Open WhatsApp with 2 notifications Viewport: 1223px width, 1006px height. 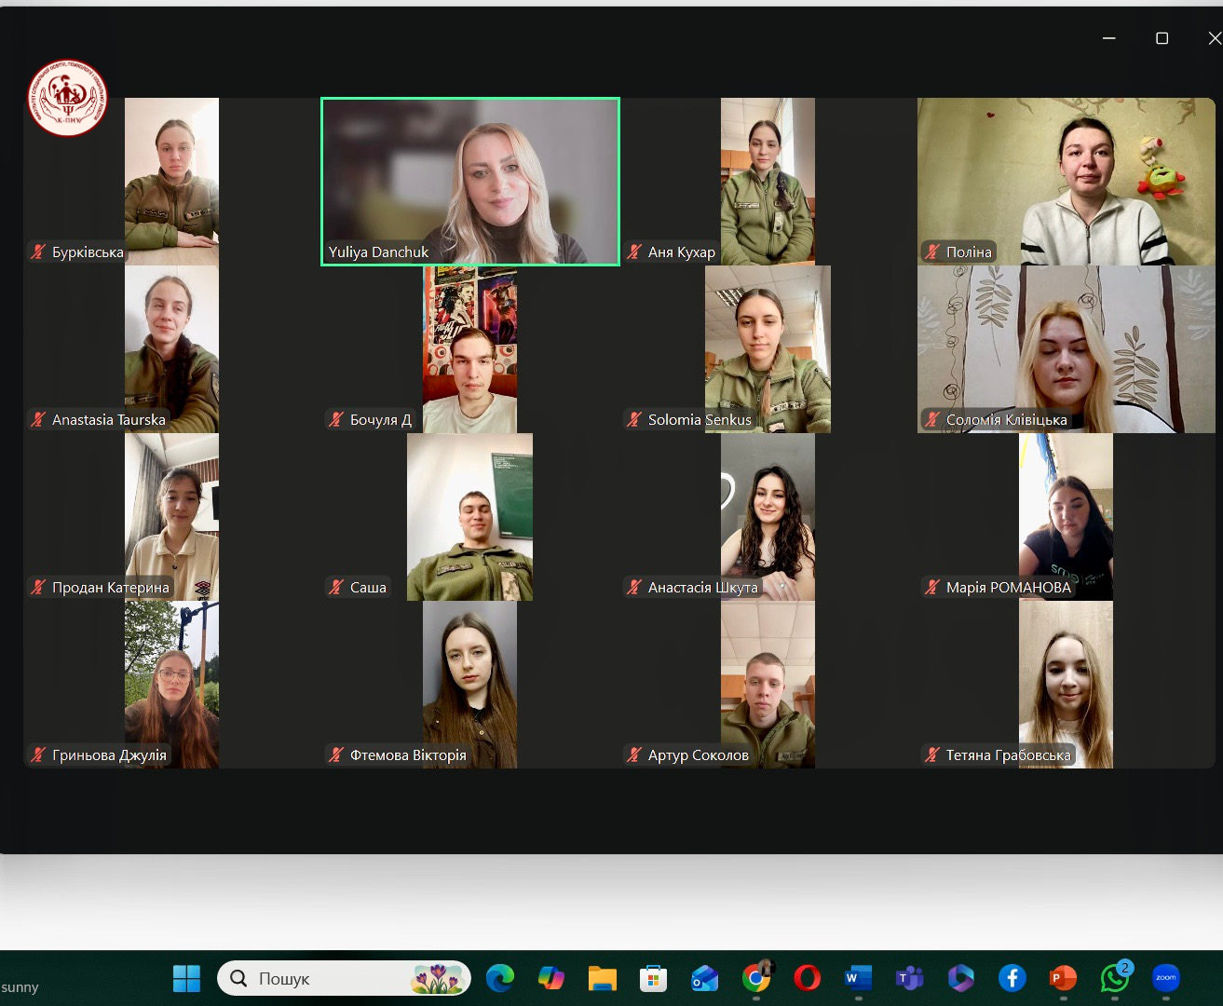point(1114,978)
